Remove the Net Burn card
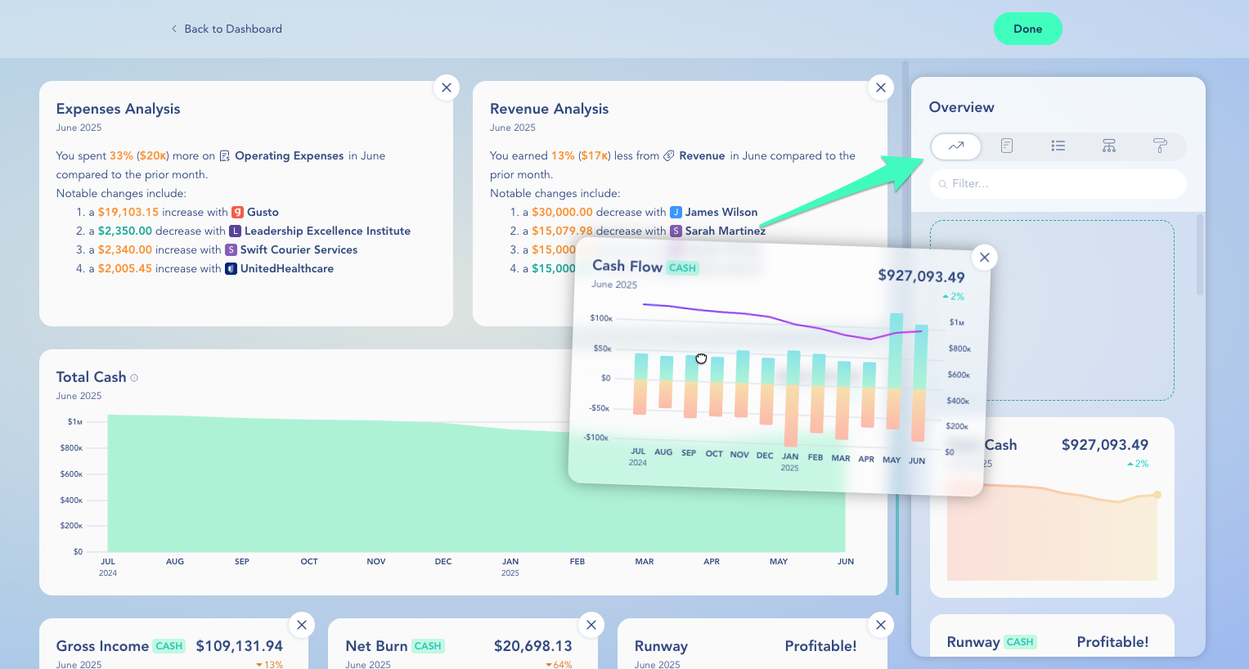The image size is (1249, 669). pos(591,625)
